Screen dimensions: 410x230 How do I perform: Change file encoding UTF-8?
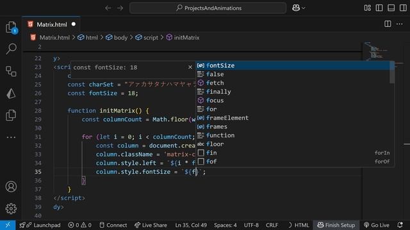[x=251, y=225]
